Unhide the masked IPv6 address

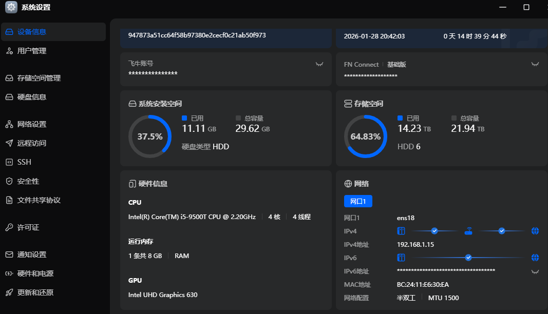coord(535,271)
